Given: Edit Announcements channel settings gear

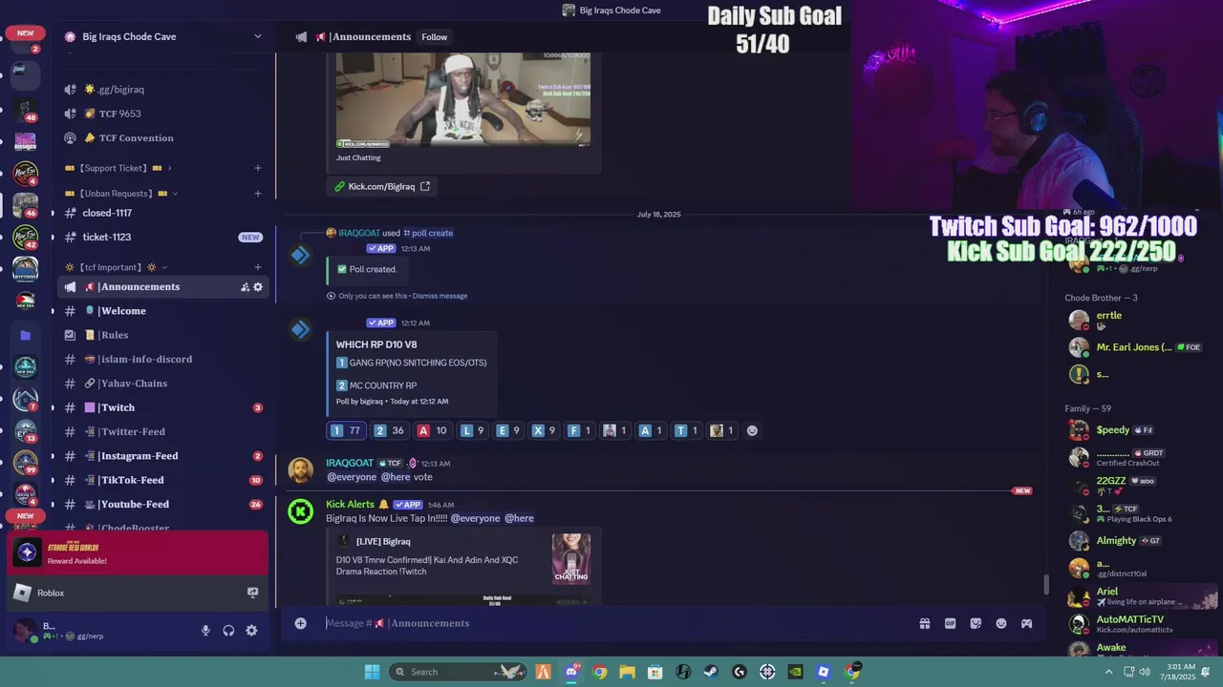Looking at the screenshot, I should [x=258, y=287].
